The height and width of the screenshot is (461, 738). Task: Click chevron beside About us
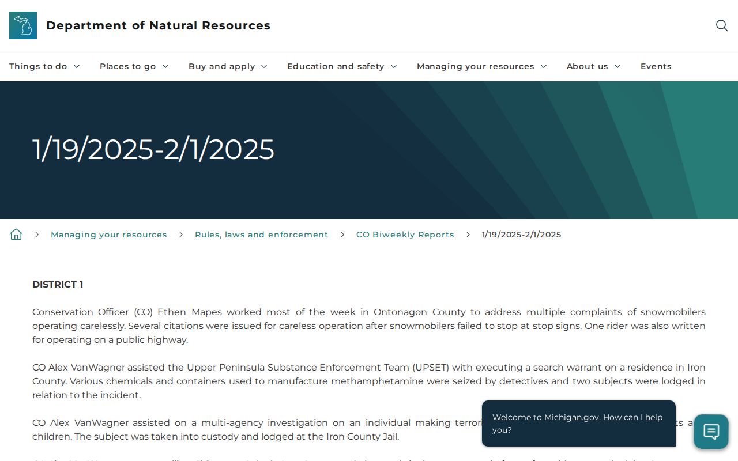(617, 66)
